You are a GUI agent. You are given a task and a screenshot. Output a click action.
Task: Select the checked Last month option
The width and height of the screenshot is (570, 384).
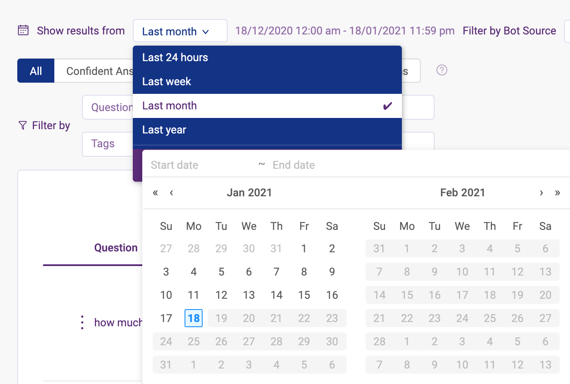pyautogui.click(x=267, y=106)
